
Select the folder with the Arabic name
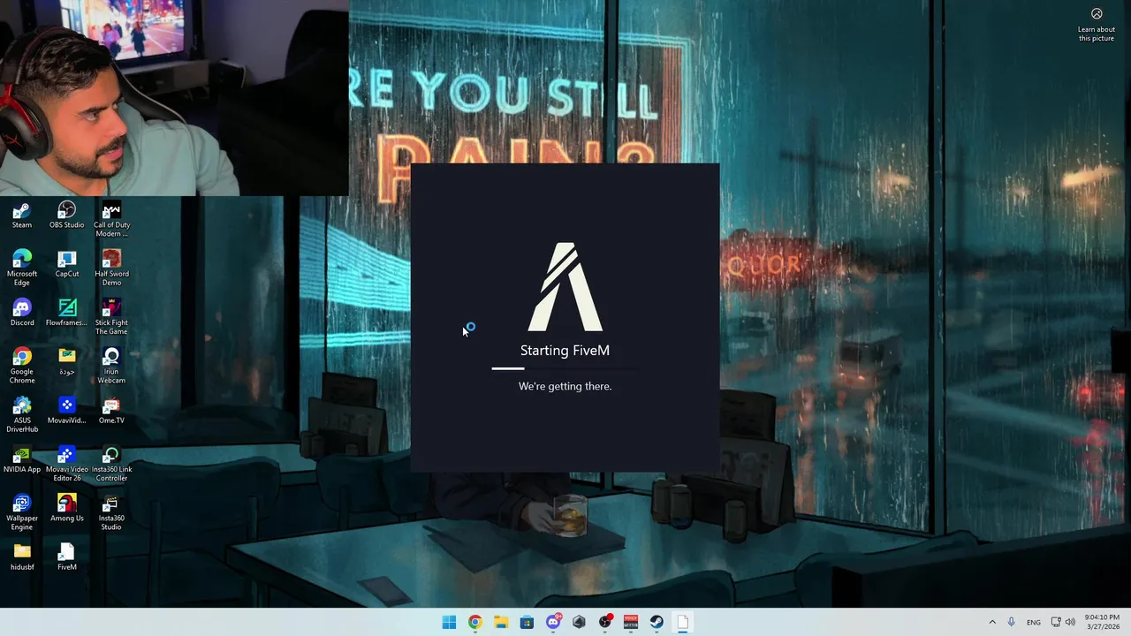(67, 360)
